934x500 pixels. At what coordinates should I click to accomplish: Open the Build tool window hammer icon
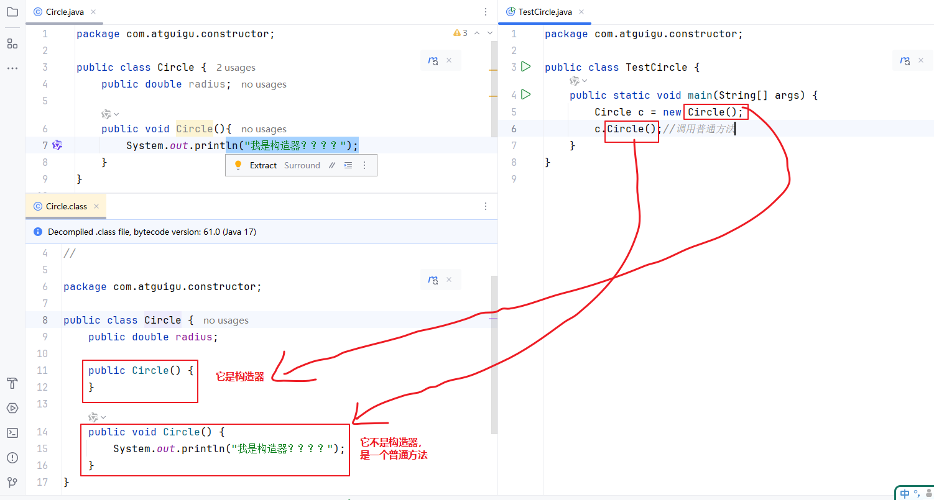(x=12, y=383)
